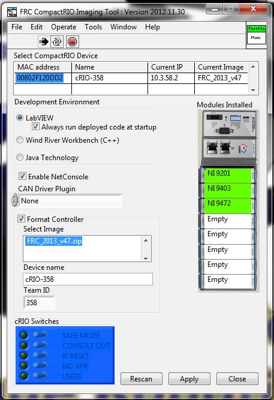Close the window with the X button

pyautogui.click(x=254, y=9)
